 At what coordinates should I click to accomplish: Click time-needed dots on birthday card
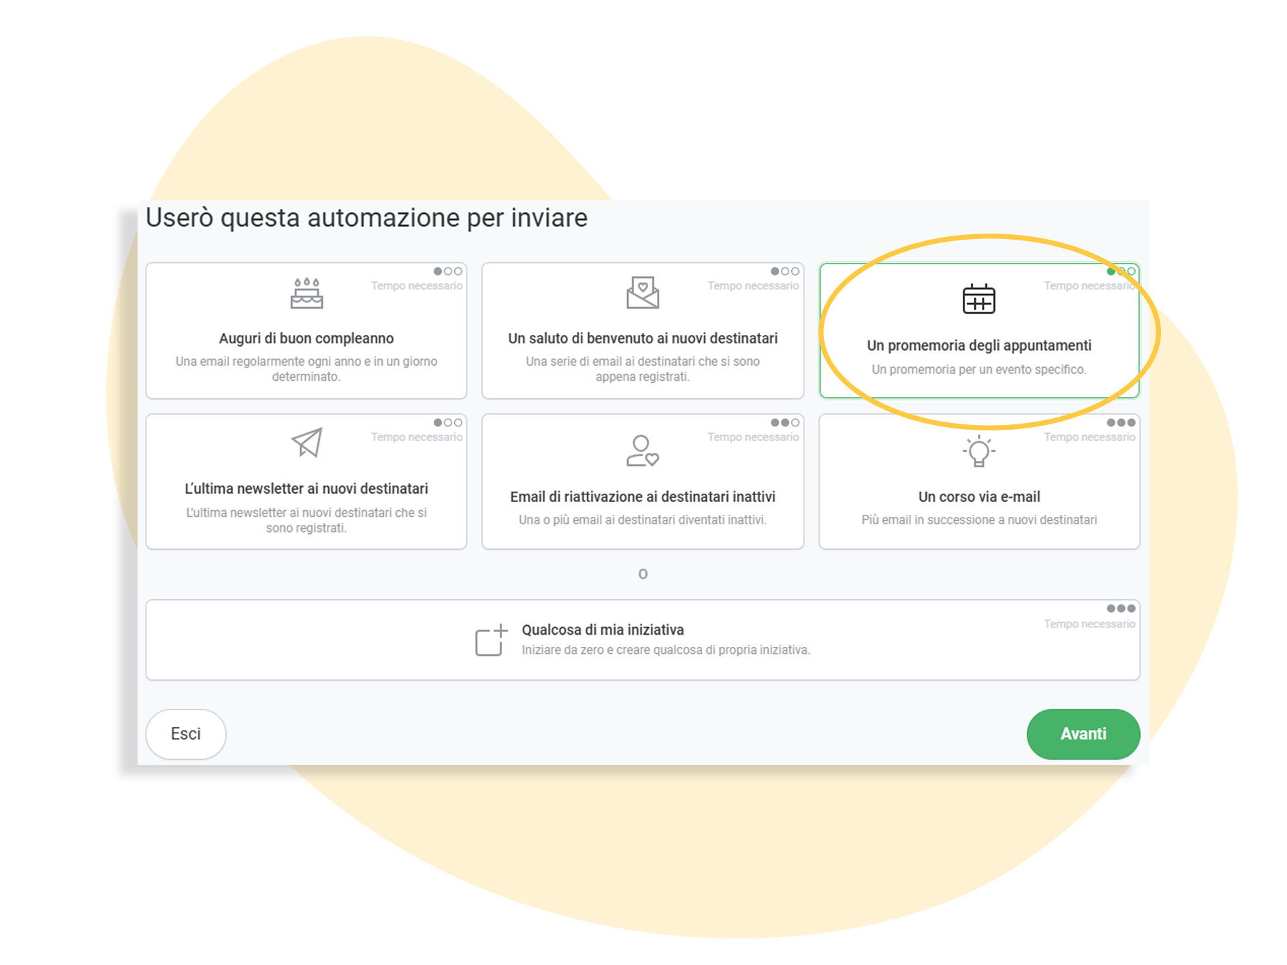pyautogui.click(x=448, y=271)
